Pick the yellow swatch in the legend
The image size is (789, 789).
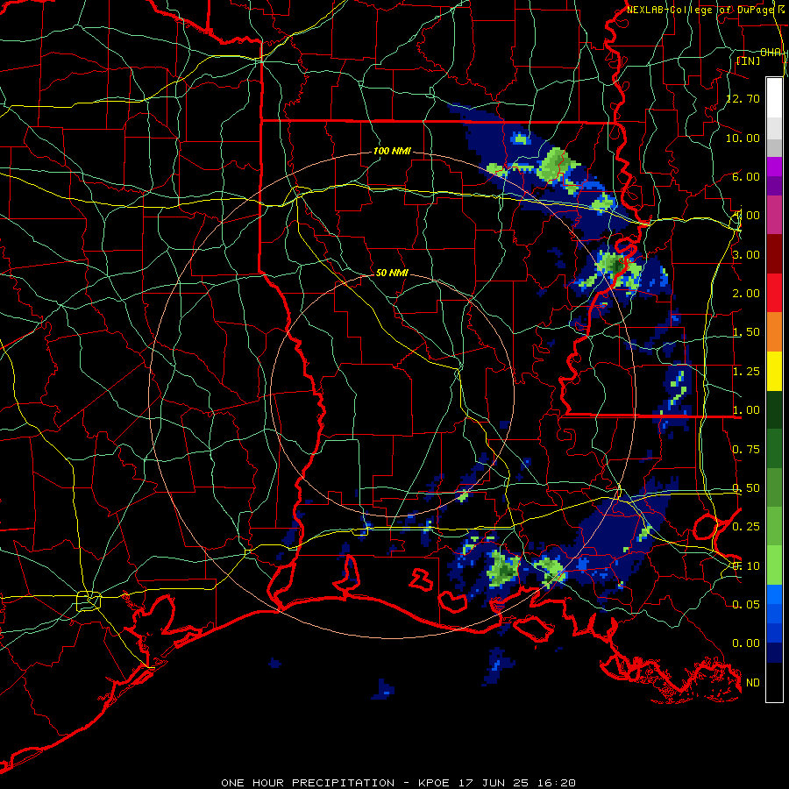(x=774, y=371)
